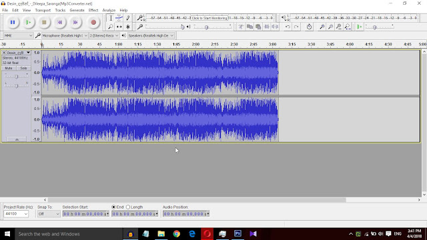Viewport: 427px width, 240px height.
Task: Adjust the track pan slider
Action: coord(16,86)
